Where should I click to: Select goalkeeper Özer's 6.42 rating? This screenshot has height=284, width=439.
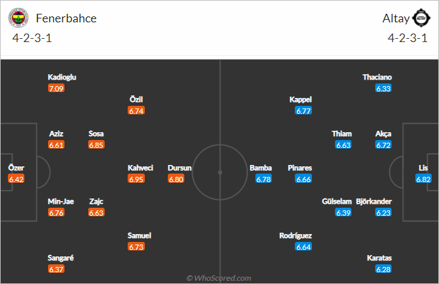pos(16,179)
